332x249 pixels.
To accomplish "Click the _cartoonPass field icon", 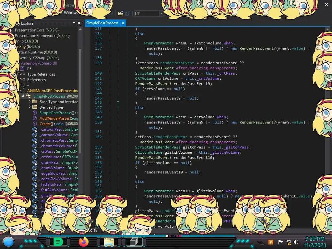I will tap(35, 129).
